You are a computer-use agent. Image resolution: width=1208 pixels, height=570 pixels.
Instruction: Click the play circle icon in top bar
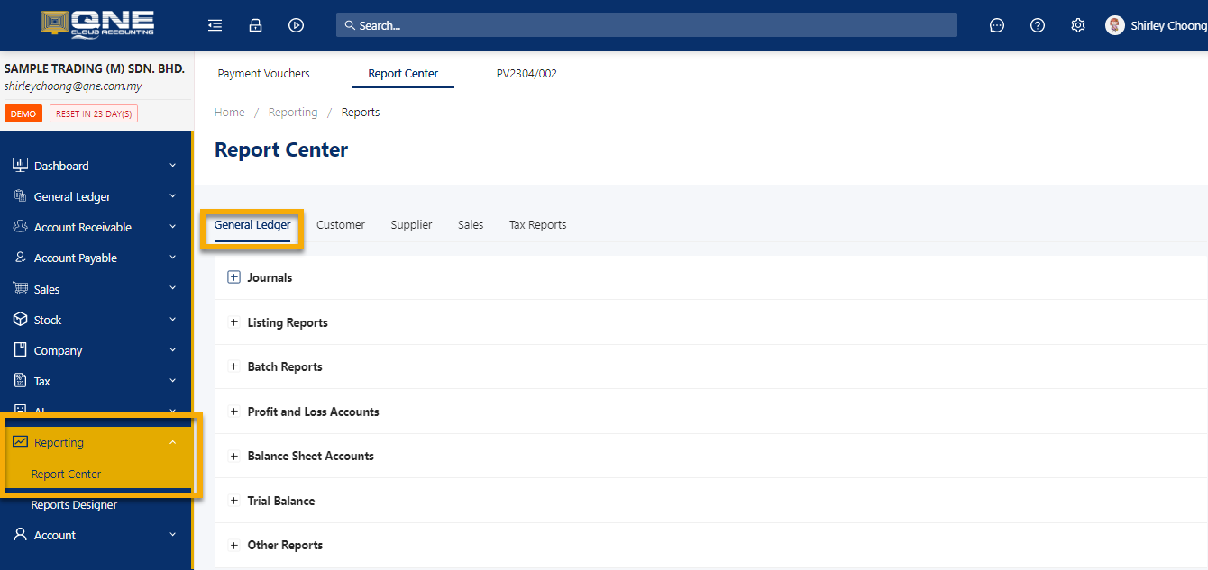coord(296,25)
